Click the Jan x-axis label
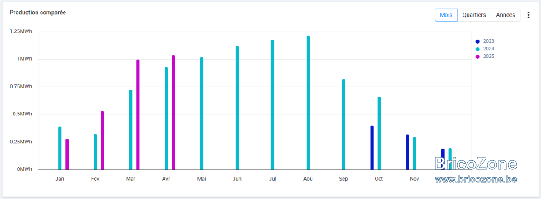This screenshot has width=541, height=199. (60, 179)
